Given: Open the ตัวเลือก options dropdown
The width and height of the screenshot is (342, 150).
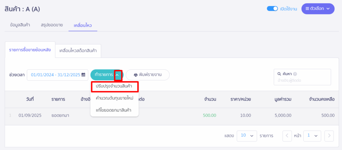Looking at the screenshot, I should [318, 9].
